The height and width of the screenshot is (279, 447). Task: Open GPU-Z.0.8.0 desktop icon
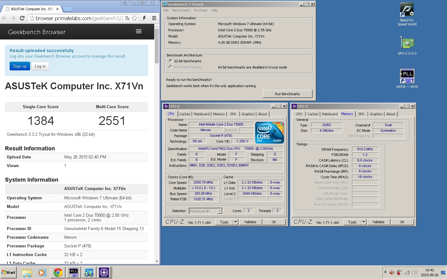tap(407, 46)
